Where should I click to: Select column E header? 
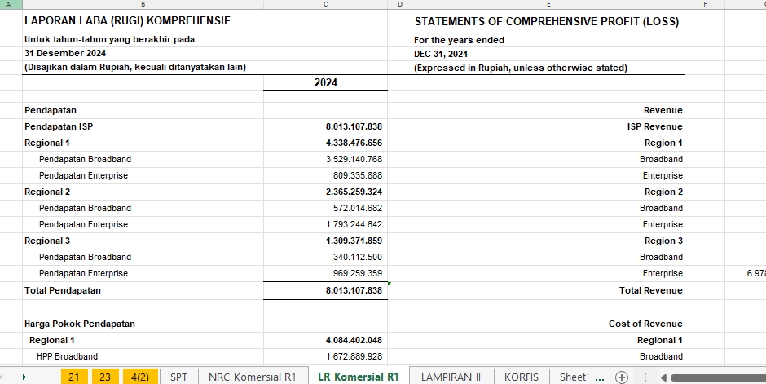coord(548,5)
